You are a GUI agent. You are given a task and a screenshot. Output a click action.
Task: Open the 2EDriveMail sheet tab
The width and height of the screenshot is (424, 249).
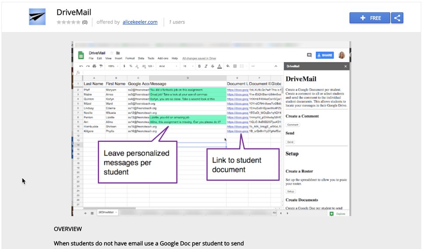click(x=107, y=213)
